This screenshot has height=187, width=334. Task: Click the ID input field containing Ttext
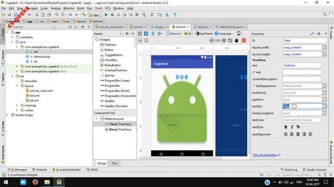click(305, 41)
